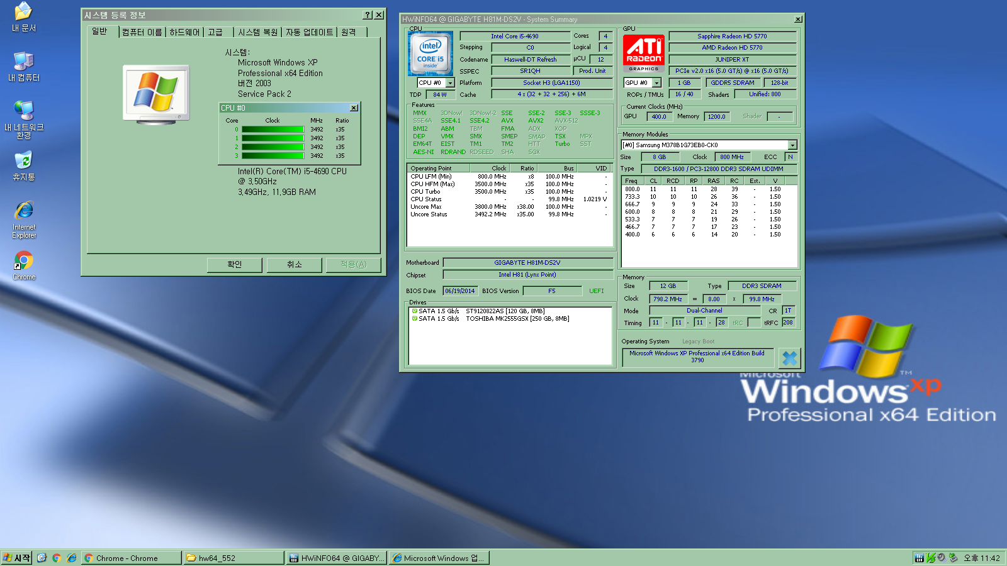Click the volume speaker tray icon

[942, 557]
